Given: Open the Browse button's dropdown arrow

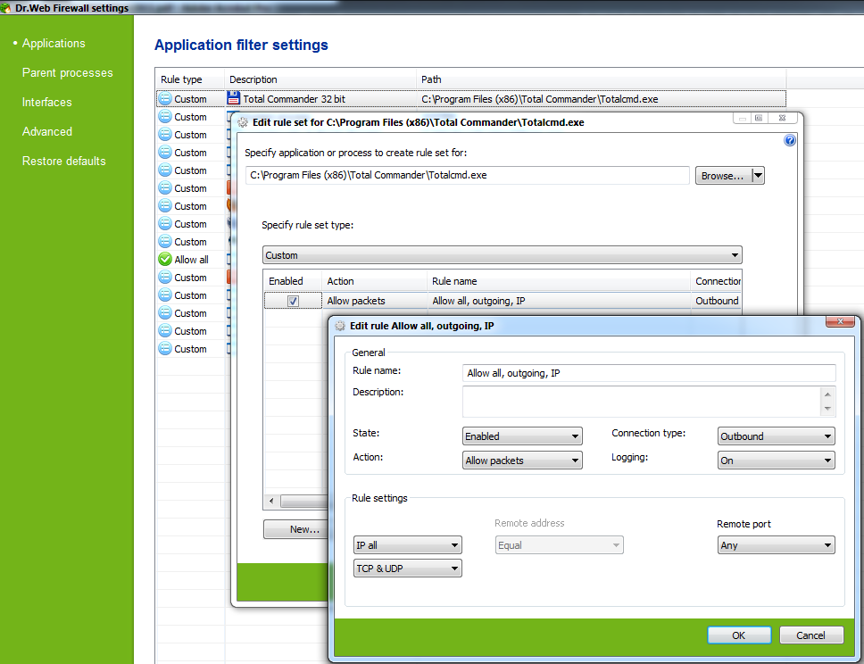Looking at the screenshot, I should (758, 176).
